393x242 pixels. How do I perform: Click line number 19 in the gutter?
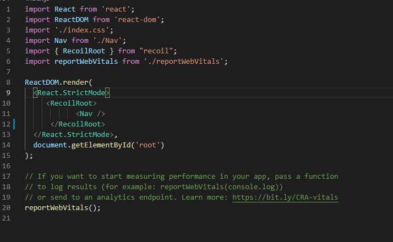click(x=6, y=197)
